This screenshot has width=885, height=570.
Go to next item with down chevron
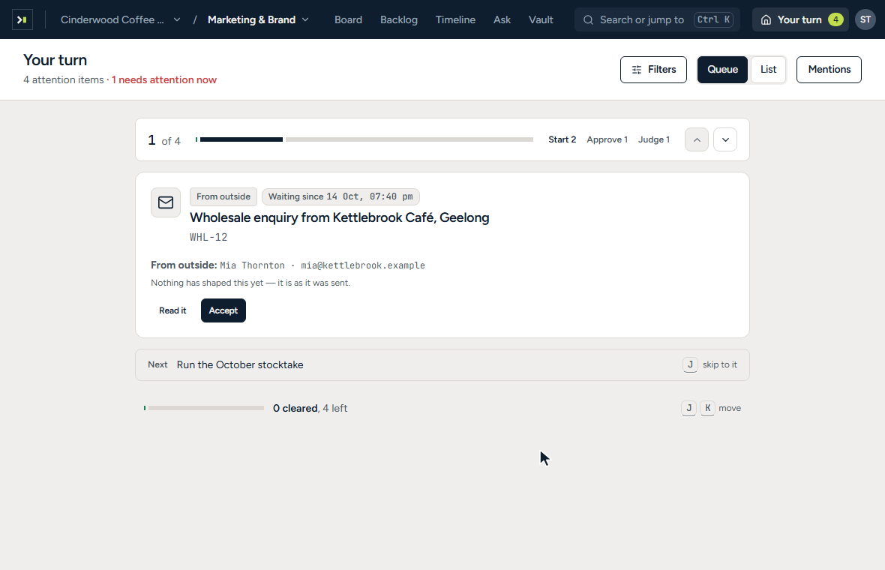click(725, 140)
